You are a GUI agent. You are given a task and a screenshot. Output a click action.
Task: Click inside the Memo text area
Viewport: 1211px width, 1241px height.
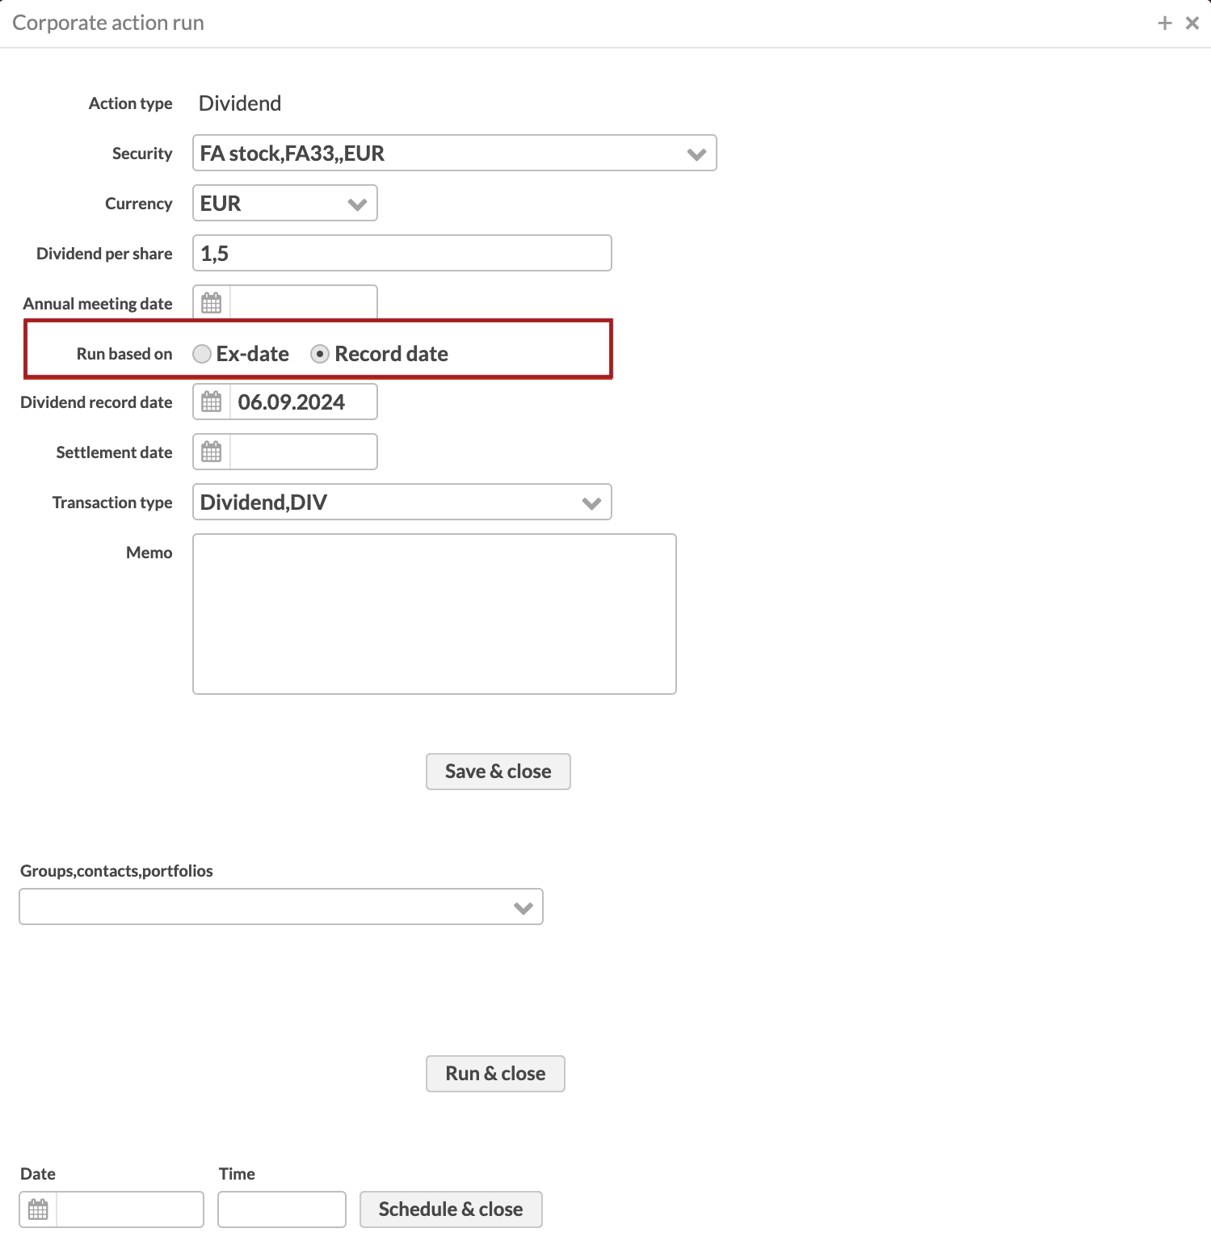tap(435, 614)
